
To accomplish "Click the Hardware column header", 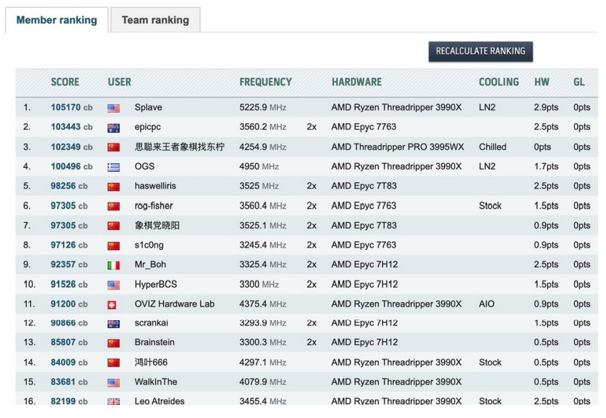I will click(x=356, y=82).
